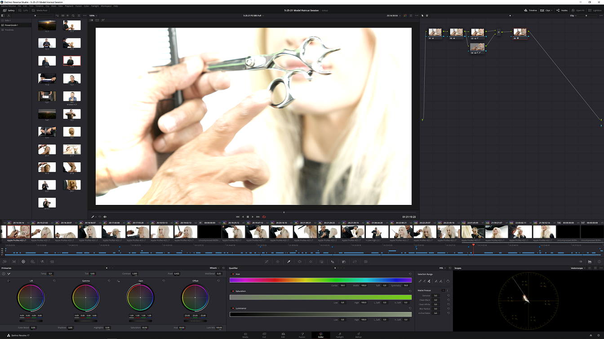Image resolution: width=604 pixels, height=339 pixels.
Task: Select the Color Wheels palette icon
Action: coord(23,261)
